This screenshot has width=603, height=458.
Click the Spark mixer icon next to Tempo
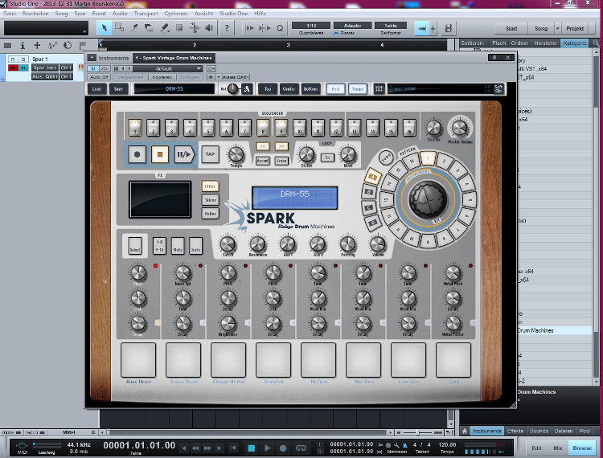(x=379, y=88)
